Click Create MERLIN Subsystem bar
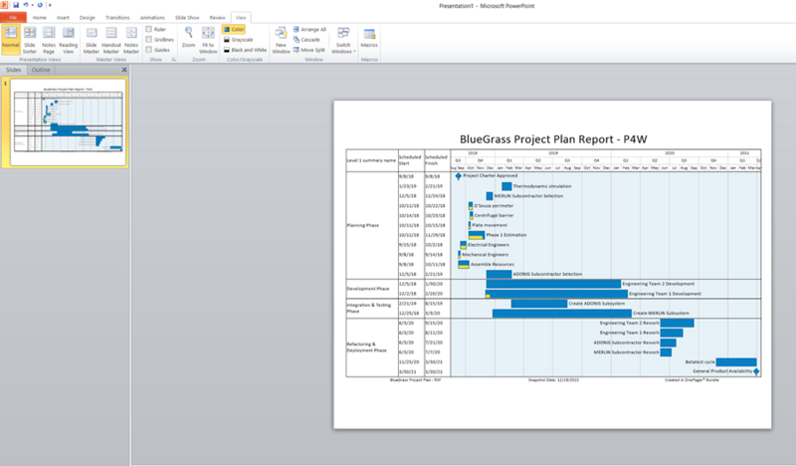This screenshot has width=796, height=466. pos(562,314)
